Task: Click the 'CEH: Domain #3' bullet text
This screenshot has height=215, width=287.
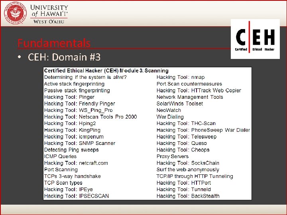Action: pyautogui.click(x=64, y=57)
